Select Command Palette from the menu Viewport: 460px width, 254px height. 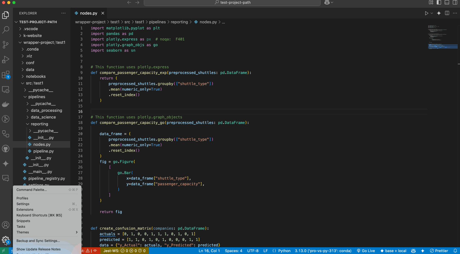(31, 190)
